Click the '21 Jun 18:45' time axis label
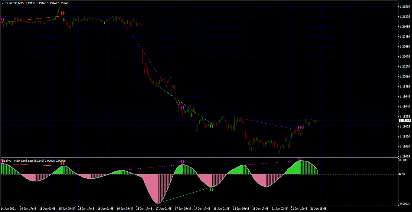Screen dimensions: 412x212 tap(318, 209)
